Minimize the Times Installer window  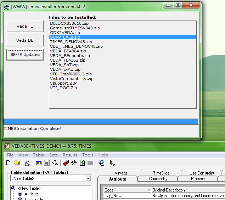(168, 5)
